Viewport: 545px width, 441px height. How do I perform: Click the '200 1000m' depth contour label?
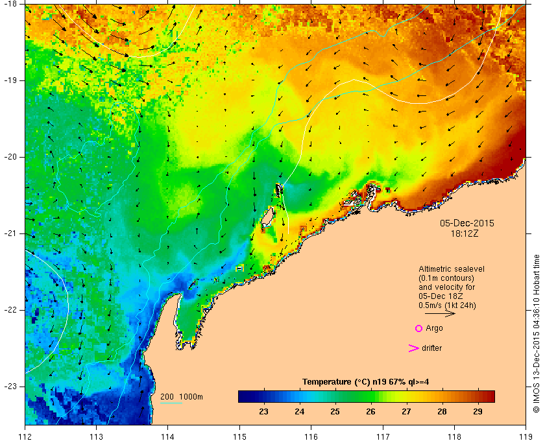182,396
